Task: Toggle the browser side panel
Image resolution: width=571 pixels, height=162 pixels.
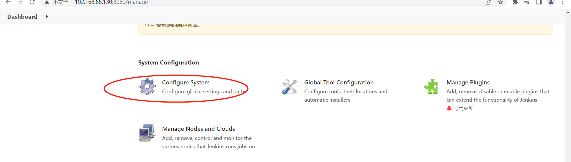Action: pos(539,2)
